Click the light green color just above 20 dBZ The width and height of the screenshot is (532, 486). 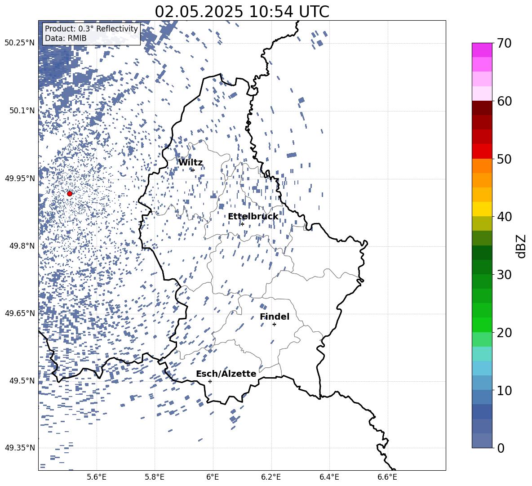click(482, 325)
